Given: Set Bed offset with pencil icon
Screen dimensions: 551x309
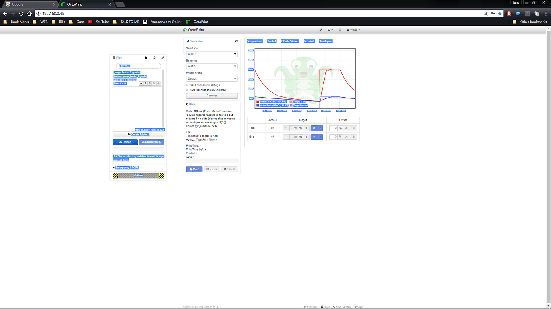Looking at the screenshot, I should click(347, 137).
